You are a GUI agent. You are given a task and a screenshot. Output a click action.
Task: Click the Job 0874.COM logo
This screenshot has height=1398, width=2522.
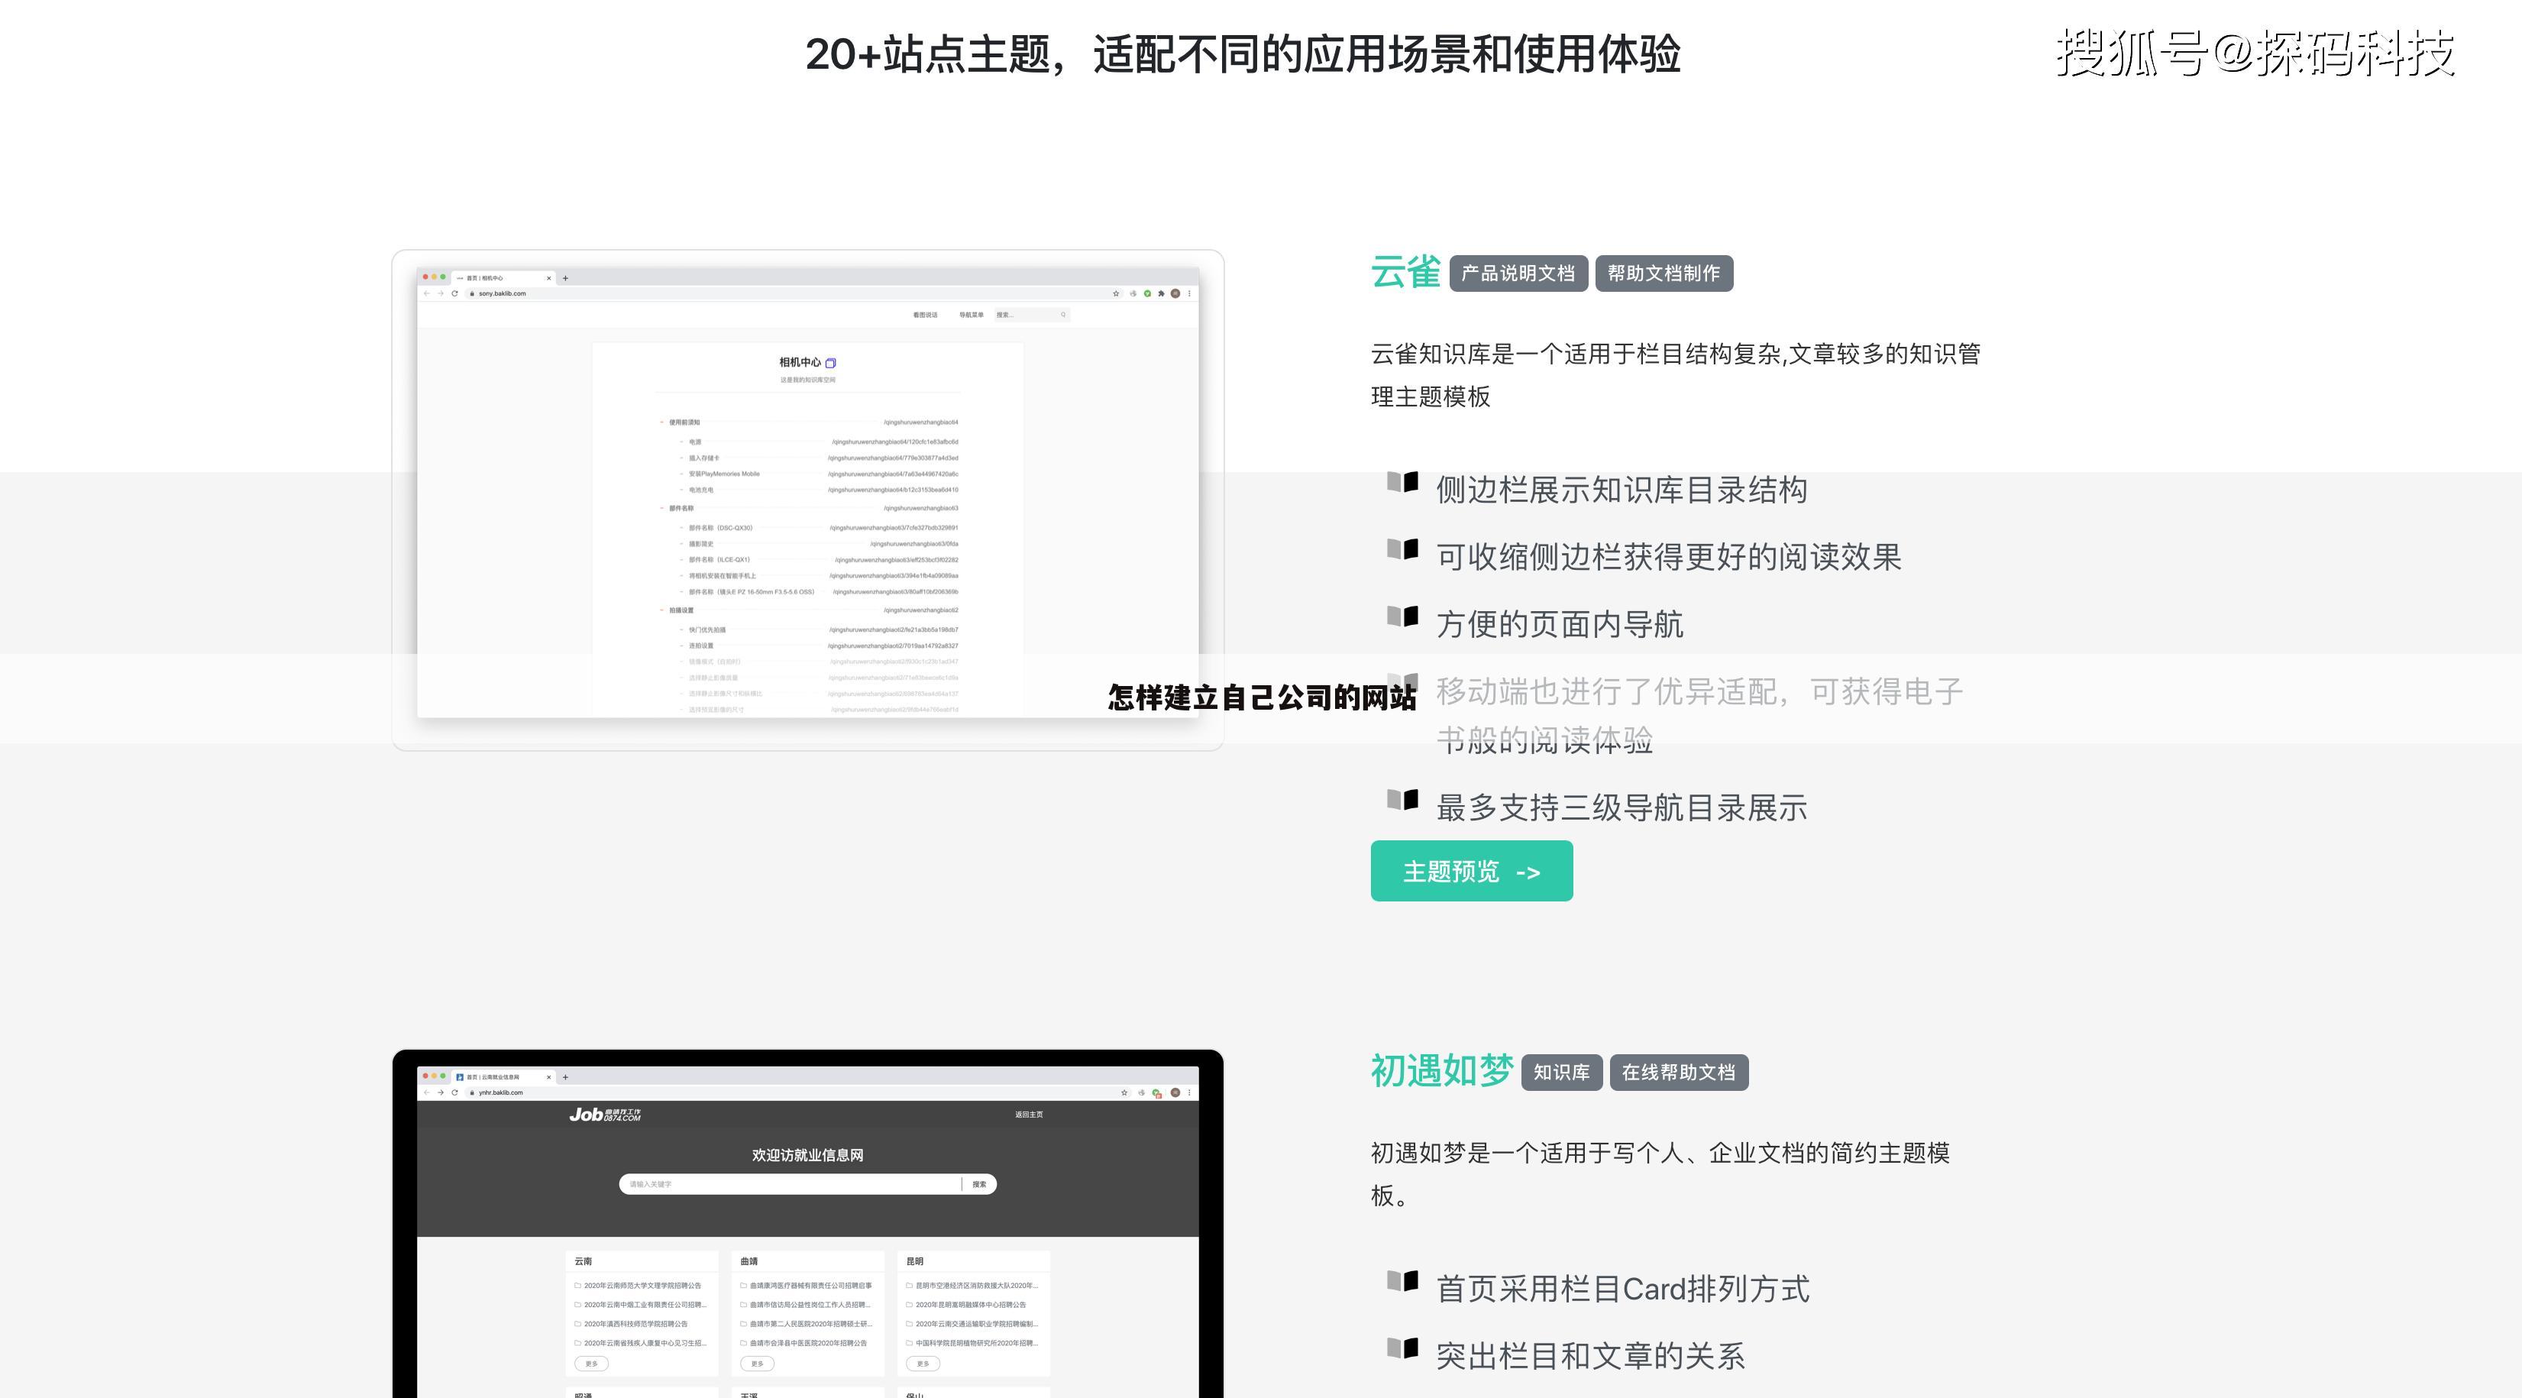pyautogui.click(x=605, y=1114)
